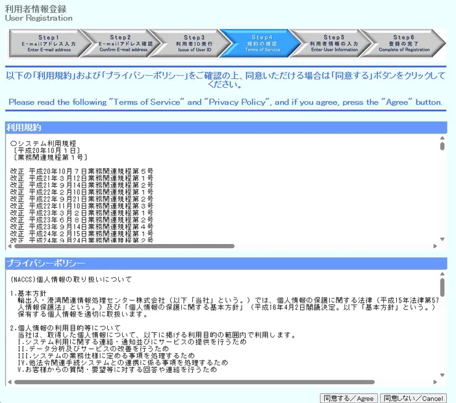Click revision line 平成23年６月８日業務関連規程第２号
456x403 pixels.
pyautogui.click(x=91, y=220)
